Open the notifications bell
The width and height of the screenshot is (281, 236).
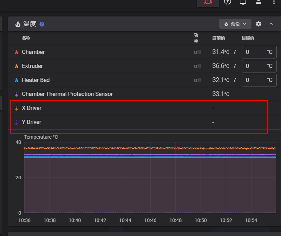(243, 2)
